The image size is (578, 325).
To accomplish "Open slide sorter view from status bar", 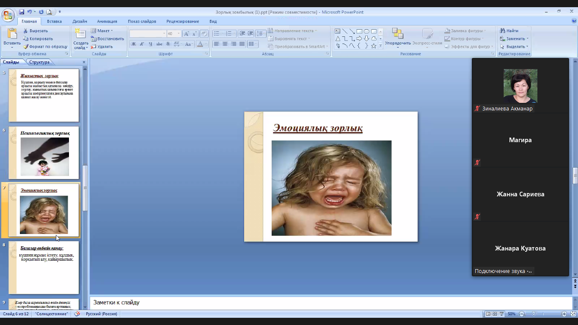I will (x=495, y=314).
